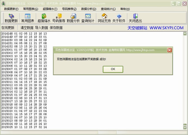The image size is (188, 135).
Task: Click the 数据更新 toolbar icon
Action: coord(11,18)
